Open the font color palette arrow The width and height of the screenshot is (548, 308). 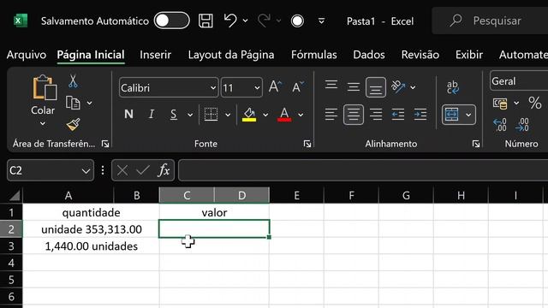tap(301, 115)
